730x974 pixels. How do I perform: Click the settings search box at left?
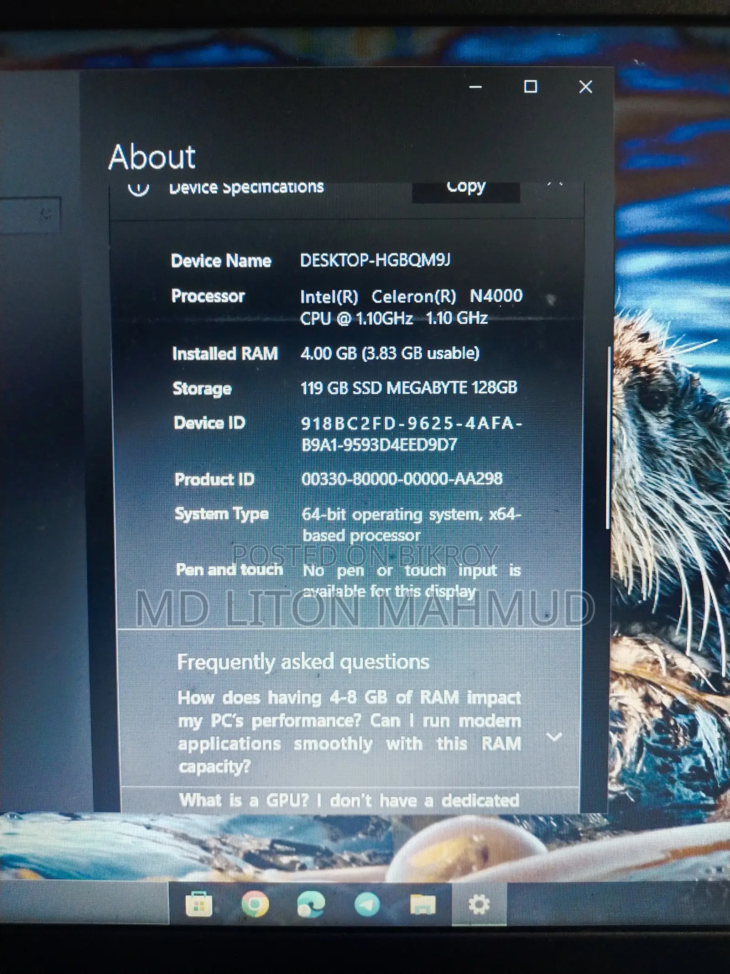30,215
